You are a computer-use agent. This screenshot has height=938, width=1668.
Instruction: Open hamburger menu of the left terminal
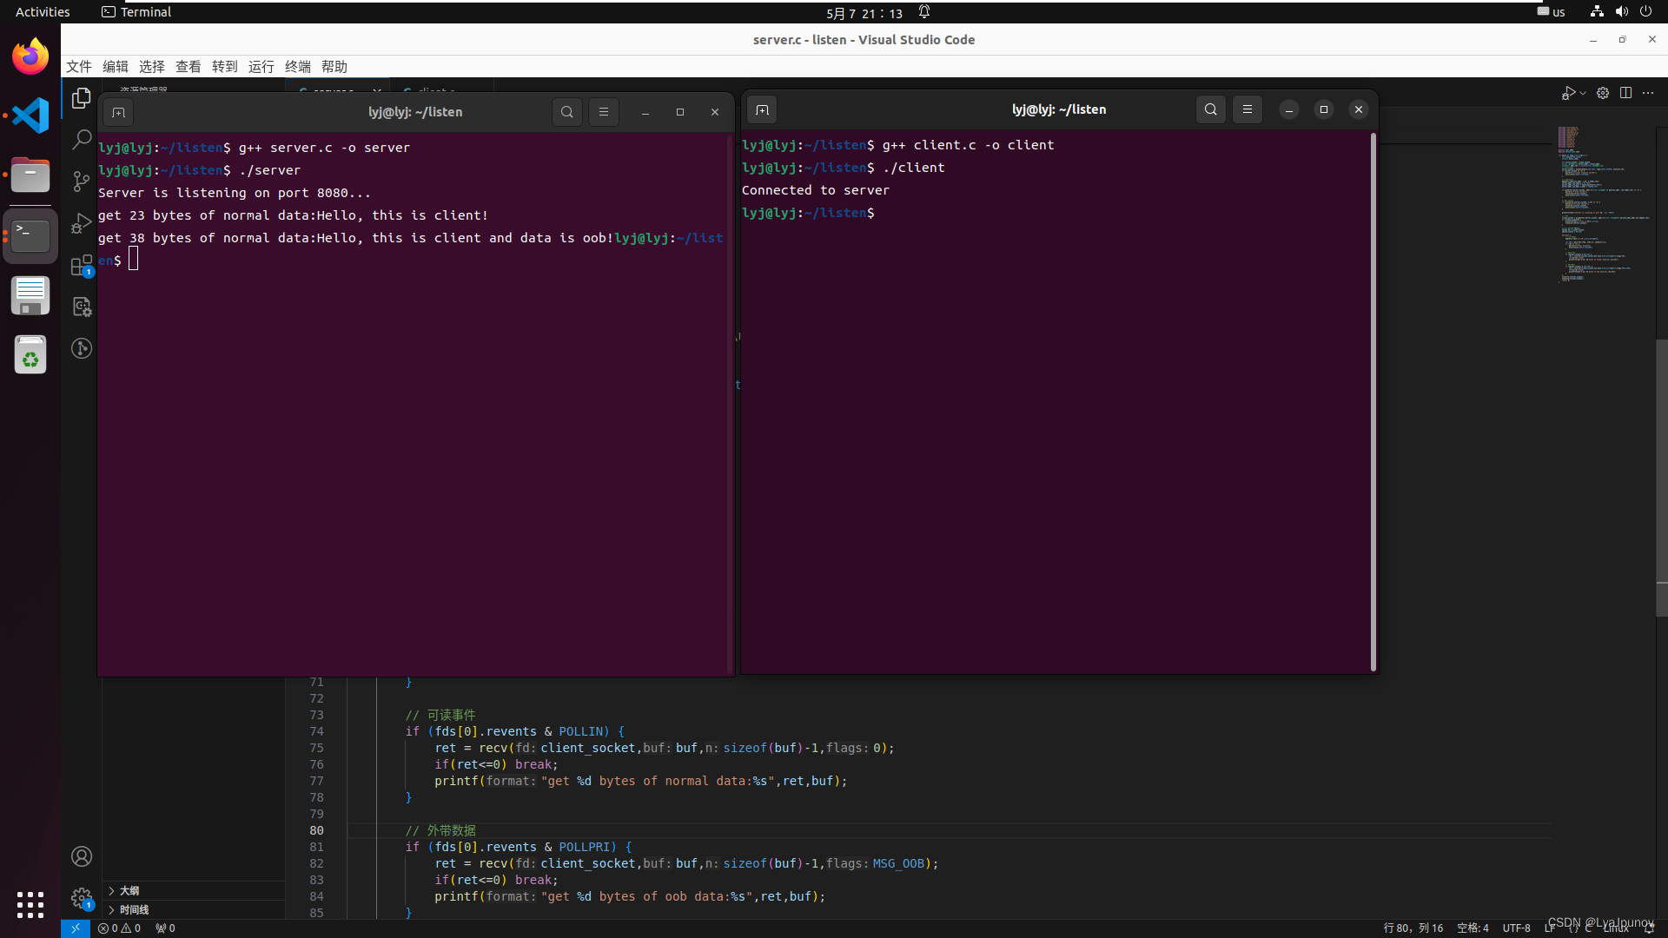(x=604, y=112)
